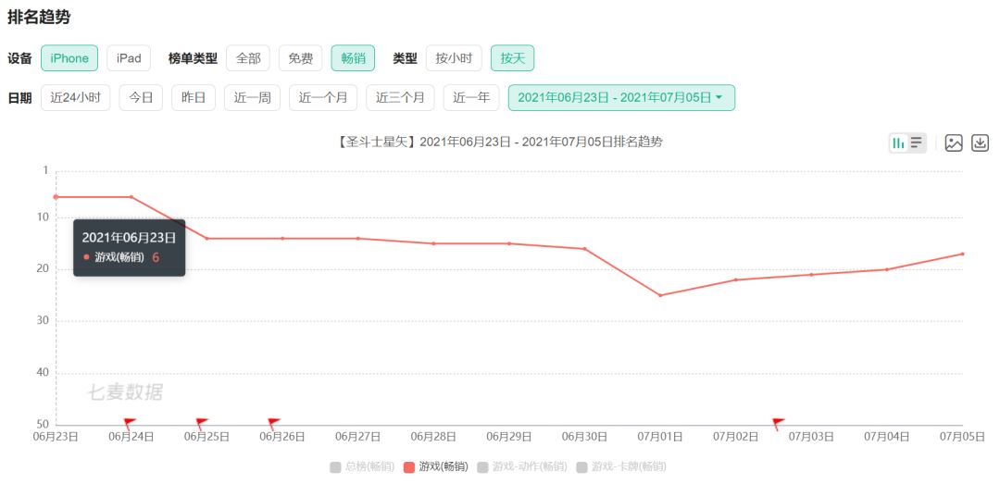Choose the 全部 chart type option

click(x=248, y=58)
